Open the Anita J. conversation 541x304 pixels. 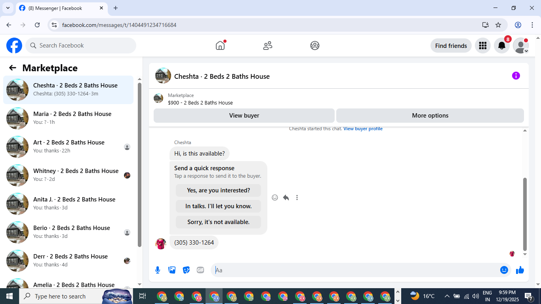pyautogui.click(x=68, y=204)
